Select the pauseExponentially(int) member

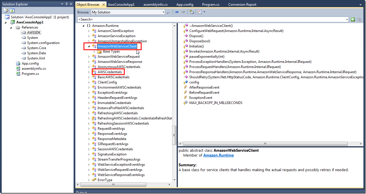click(207, 57)
